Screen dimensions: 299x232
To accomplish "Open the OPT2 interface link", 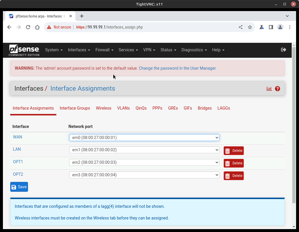I will [x=18, y=174].
